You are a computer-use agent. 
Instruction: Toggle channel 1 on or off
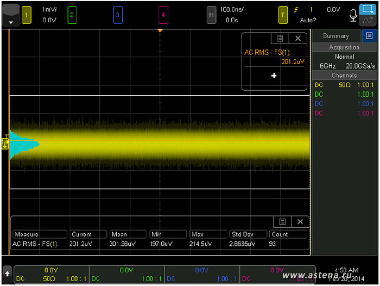pyautogui.click(x=27, y=15)
